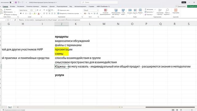
Task: Decrease font size icon
Action: [x=40, y=10]
